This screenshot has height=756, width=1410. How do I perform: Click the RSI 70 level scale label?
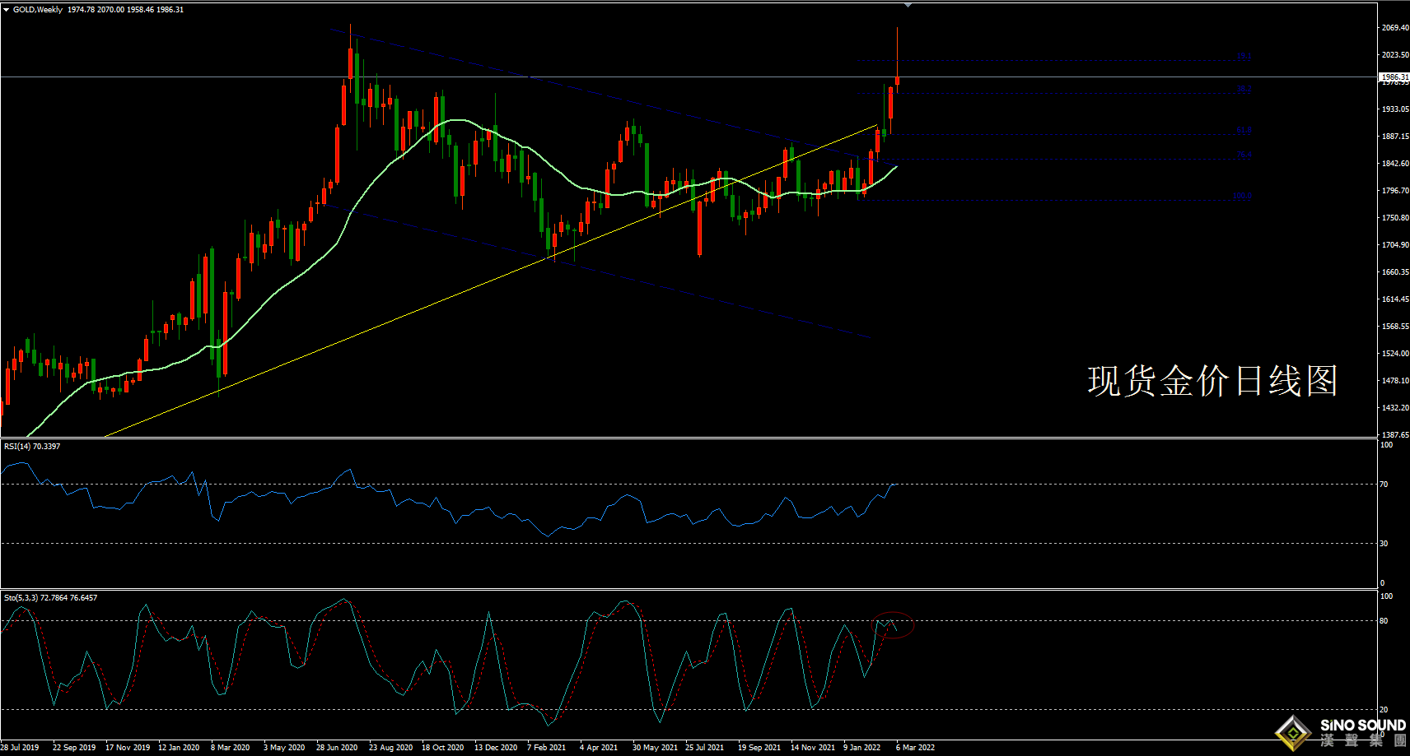pyautogui.click(x=1384, y=485)
